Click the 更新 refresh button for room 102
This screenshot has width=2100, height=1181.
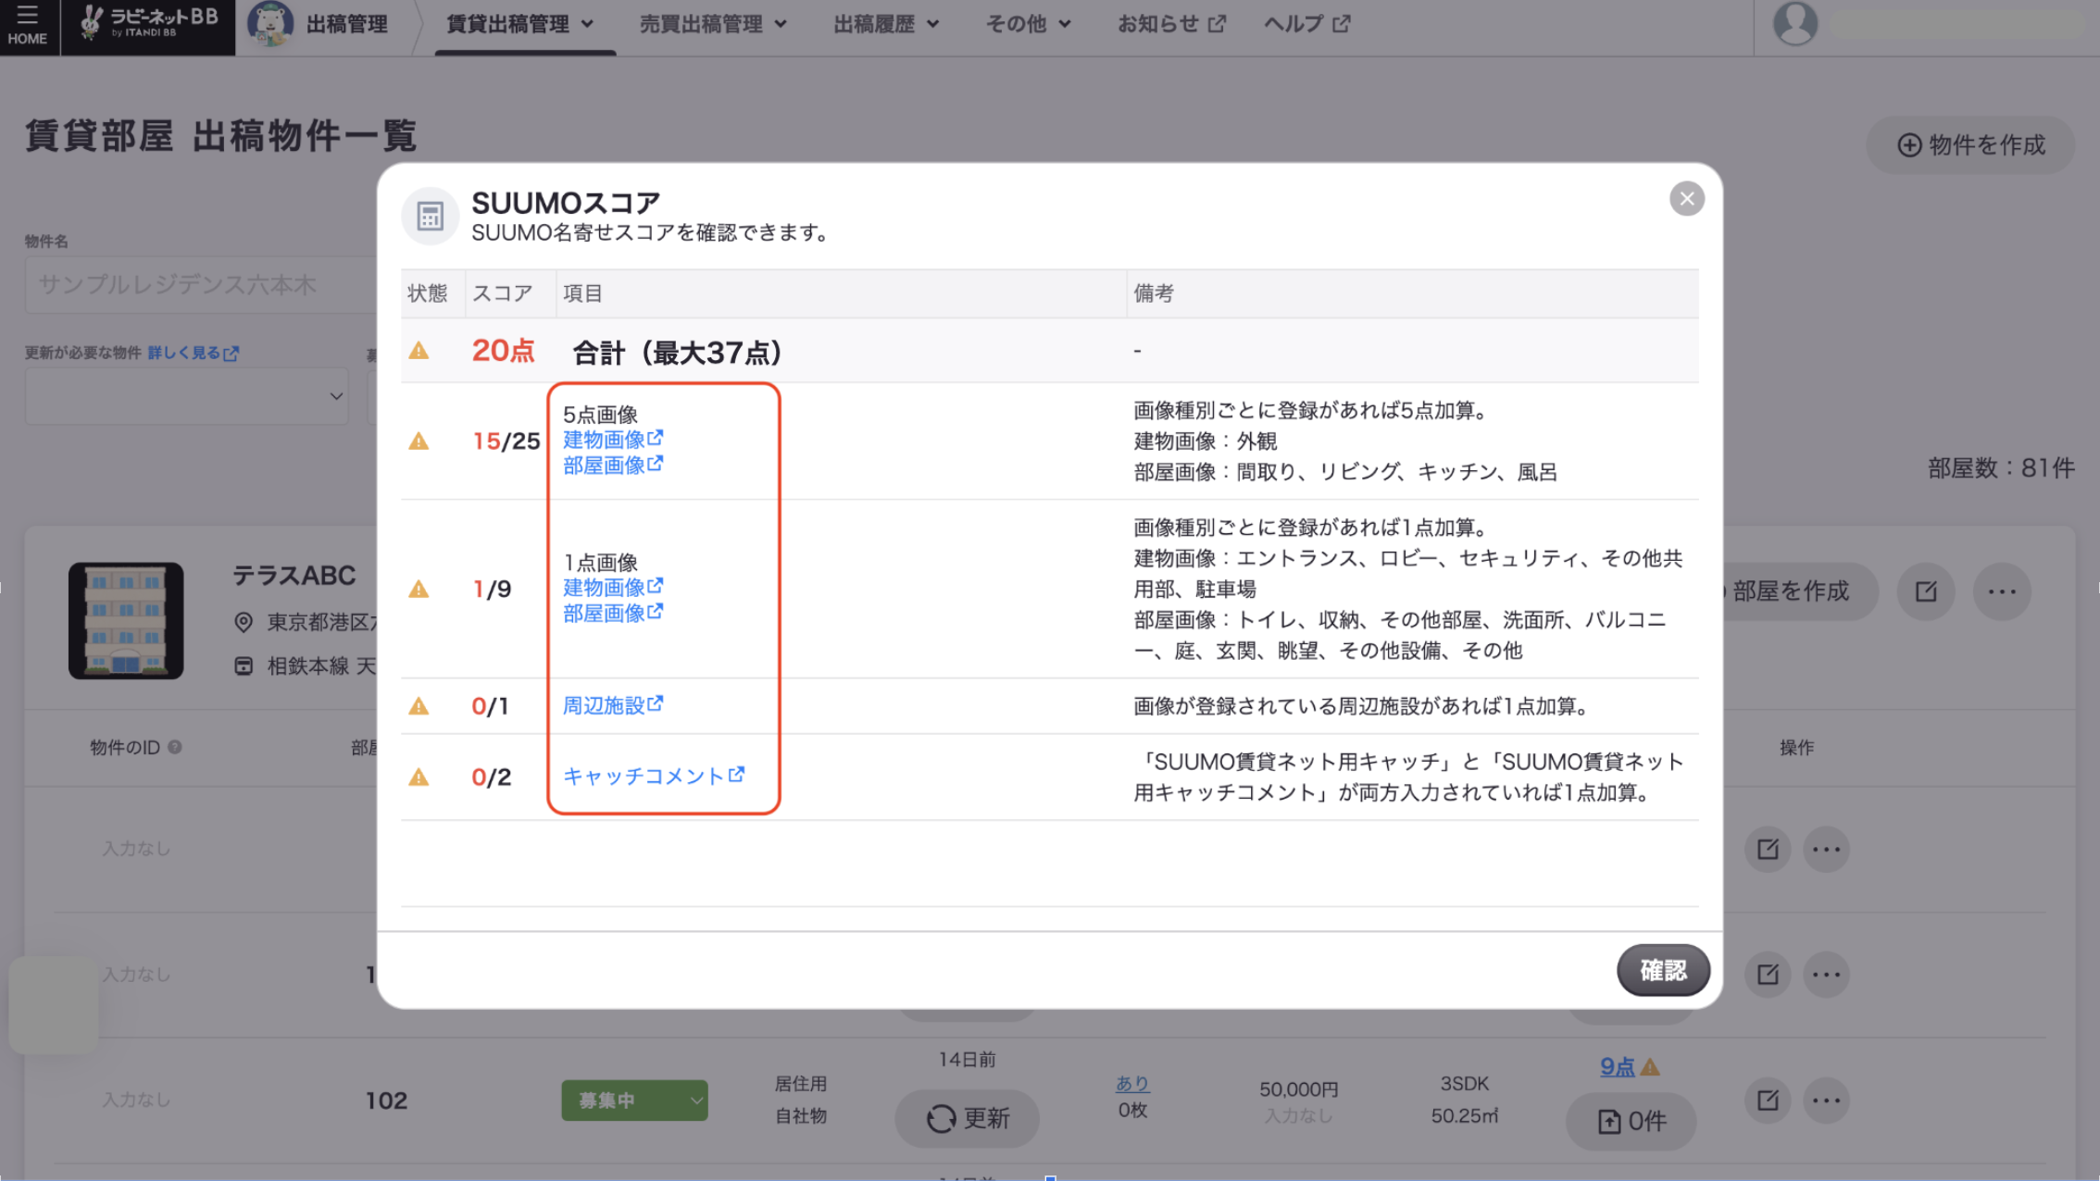point(967,1119)
